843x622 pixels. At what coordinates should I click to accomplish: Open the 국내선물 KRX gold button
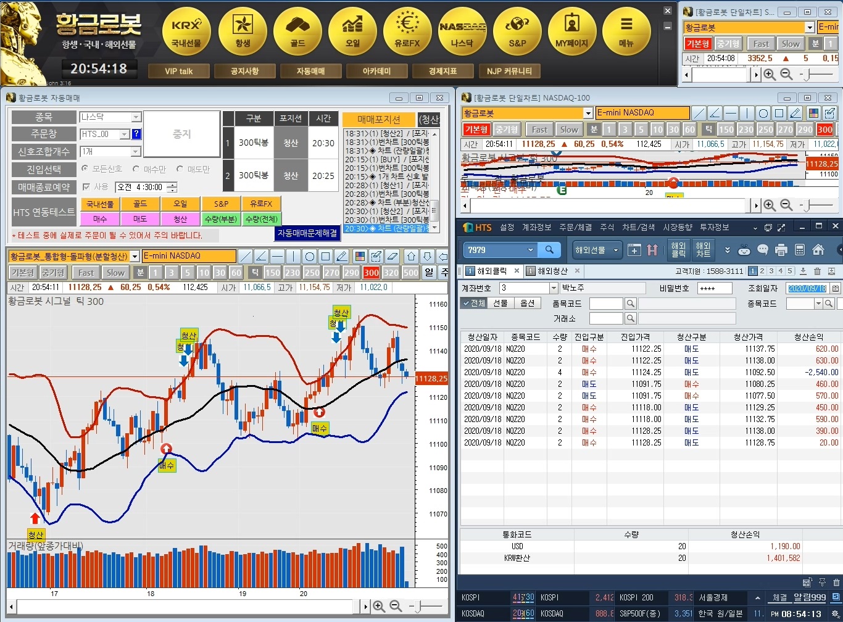tap(186, 31)
